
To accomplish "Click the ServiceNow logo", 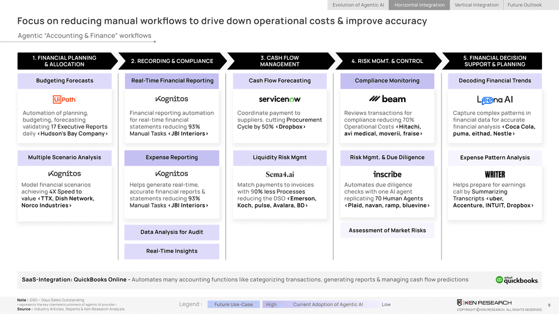I will 279,99.
